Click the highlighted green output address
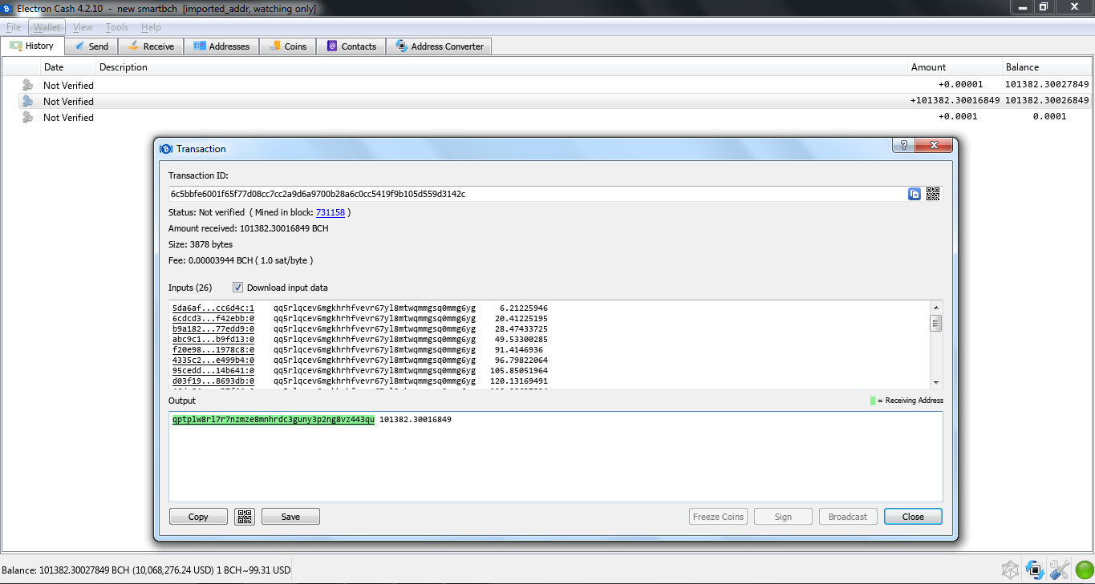1095x584 pixels. click(x=273, y=419)
